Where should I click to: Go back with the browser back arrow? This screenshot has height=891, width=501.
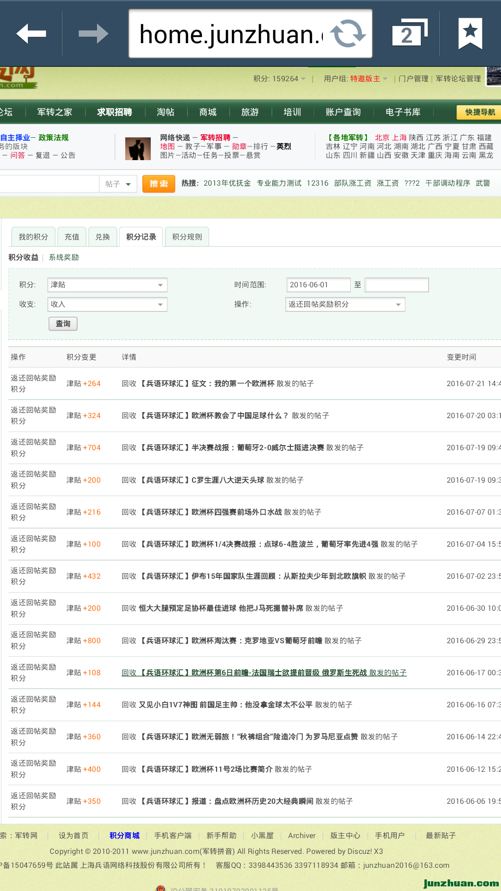point(31,33)
